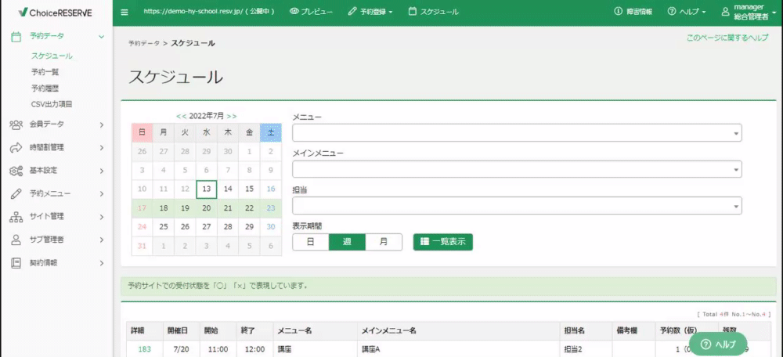Image resolution: width=783 pixels, height=357 pixels.
Task: Select 週 display period
Action: click(347, 242)
